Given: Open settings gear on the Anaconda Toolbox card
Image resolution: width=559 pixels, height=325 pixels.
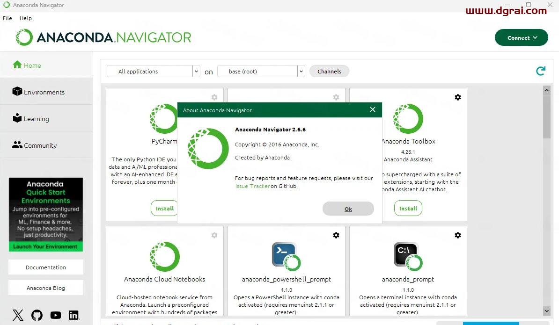Looking at the screenshot, I should (x=458, y=97).
